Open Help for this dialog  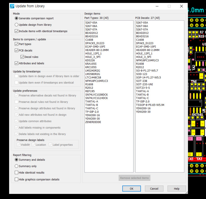176,189
